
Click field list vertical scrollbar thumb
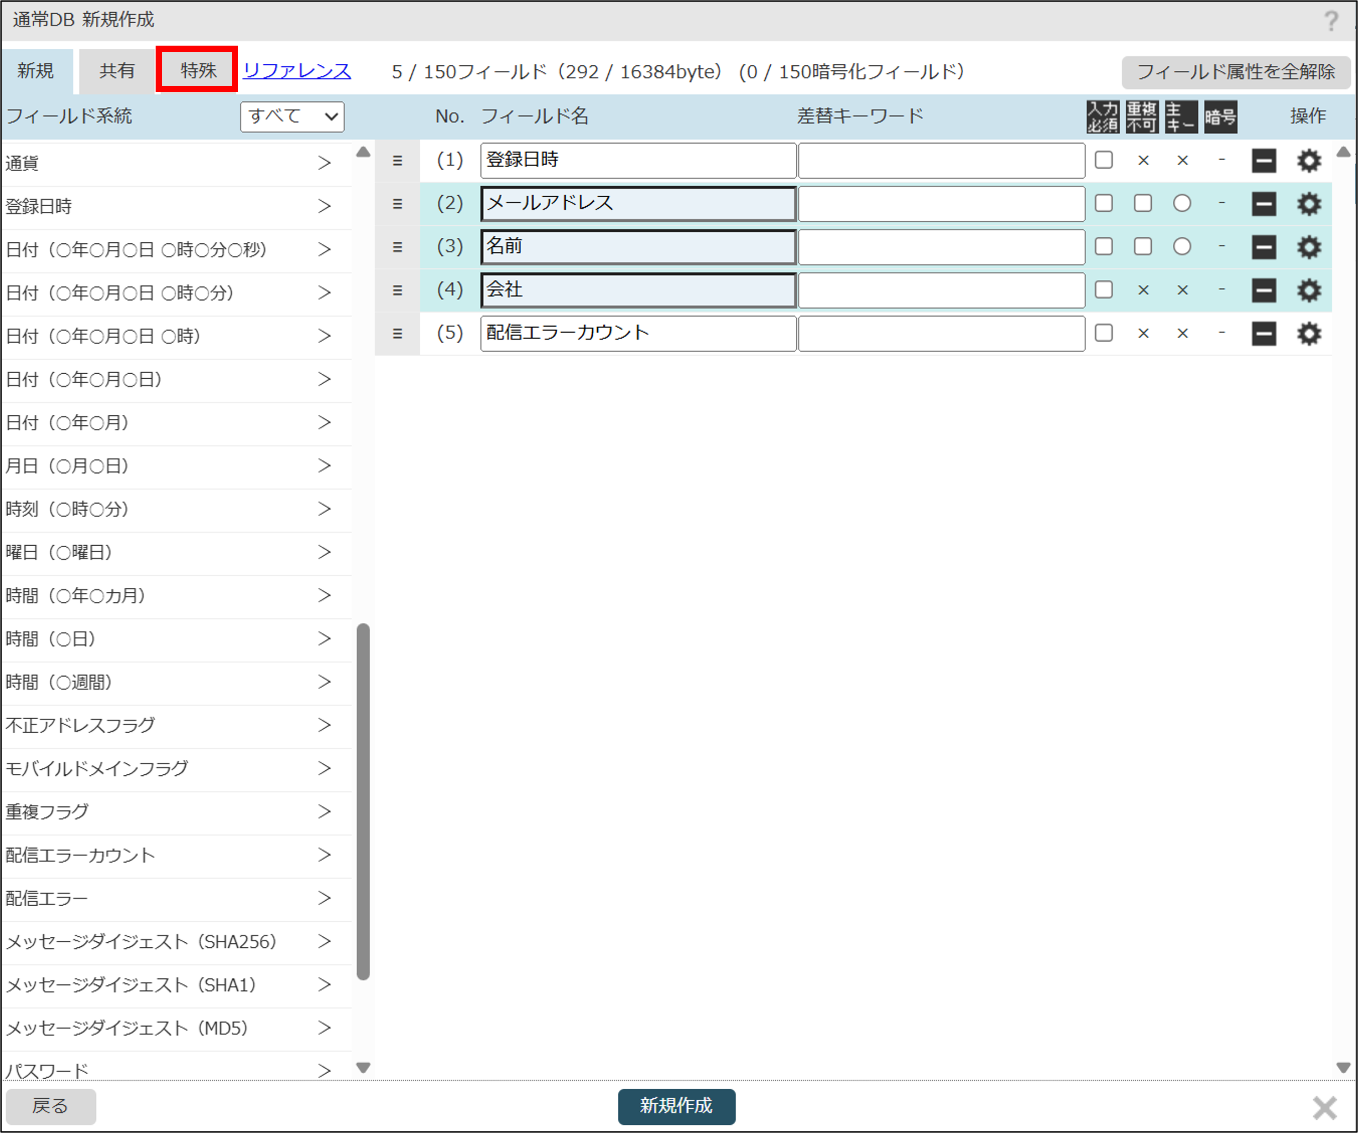click(x=363, y=801)
